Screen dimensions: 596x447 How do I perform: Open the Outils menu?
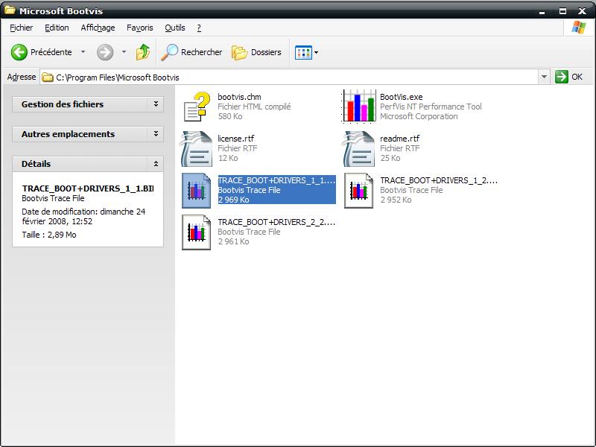pyautogui.click(x=175, y=28)
